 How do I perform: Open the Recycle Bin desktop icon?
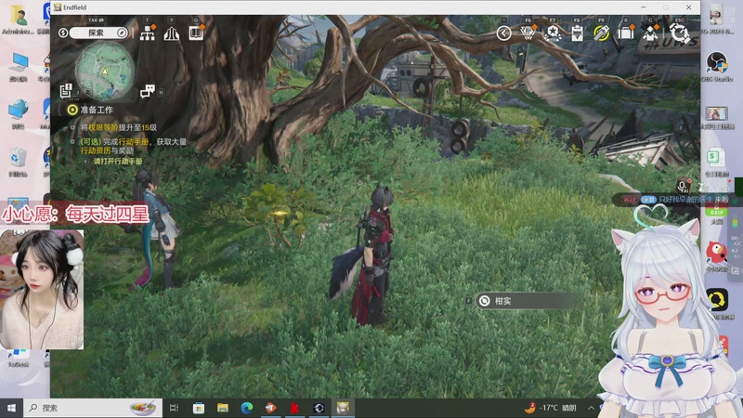coord(18,162)
